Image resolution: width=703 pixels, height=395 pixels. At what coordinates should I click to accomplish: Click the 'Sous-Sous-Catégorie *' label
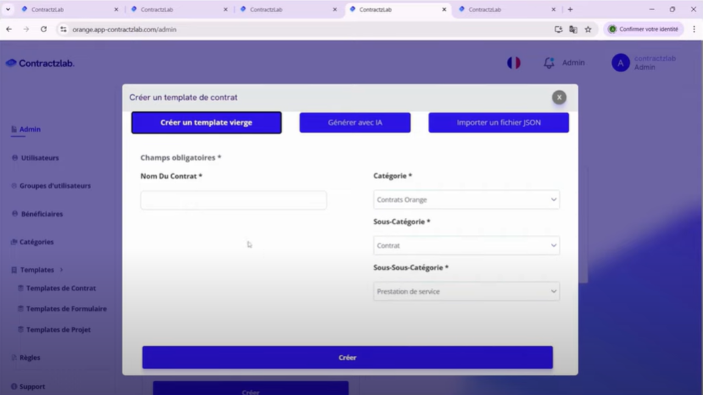pyautogui.click(x=411, y=268)
